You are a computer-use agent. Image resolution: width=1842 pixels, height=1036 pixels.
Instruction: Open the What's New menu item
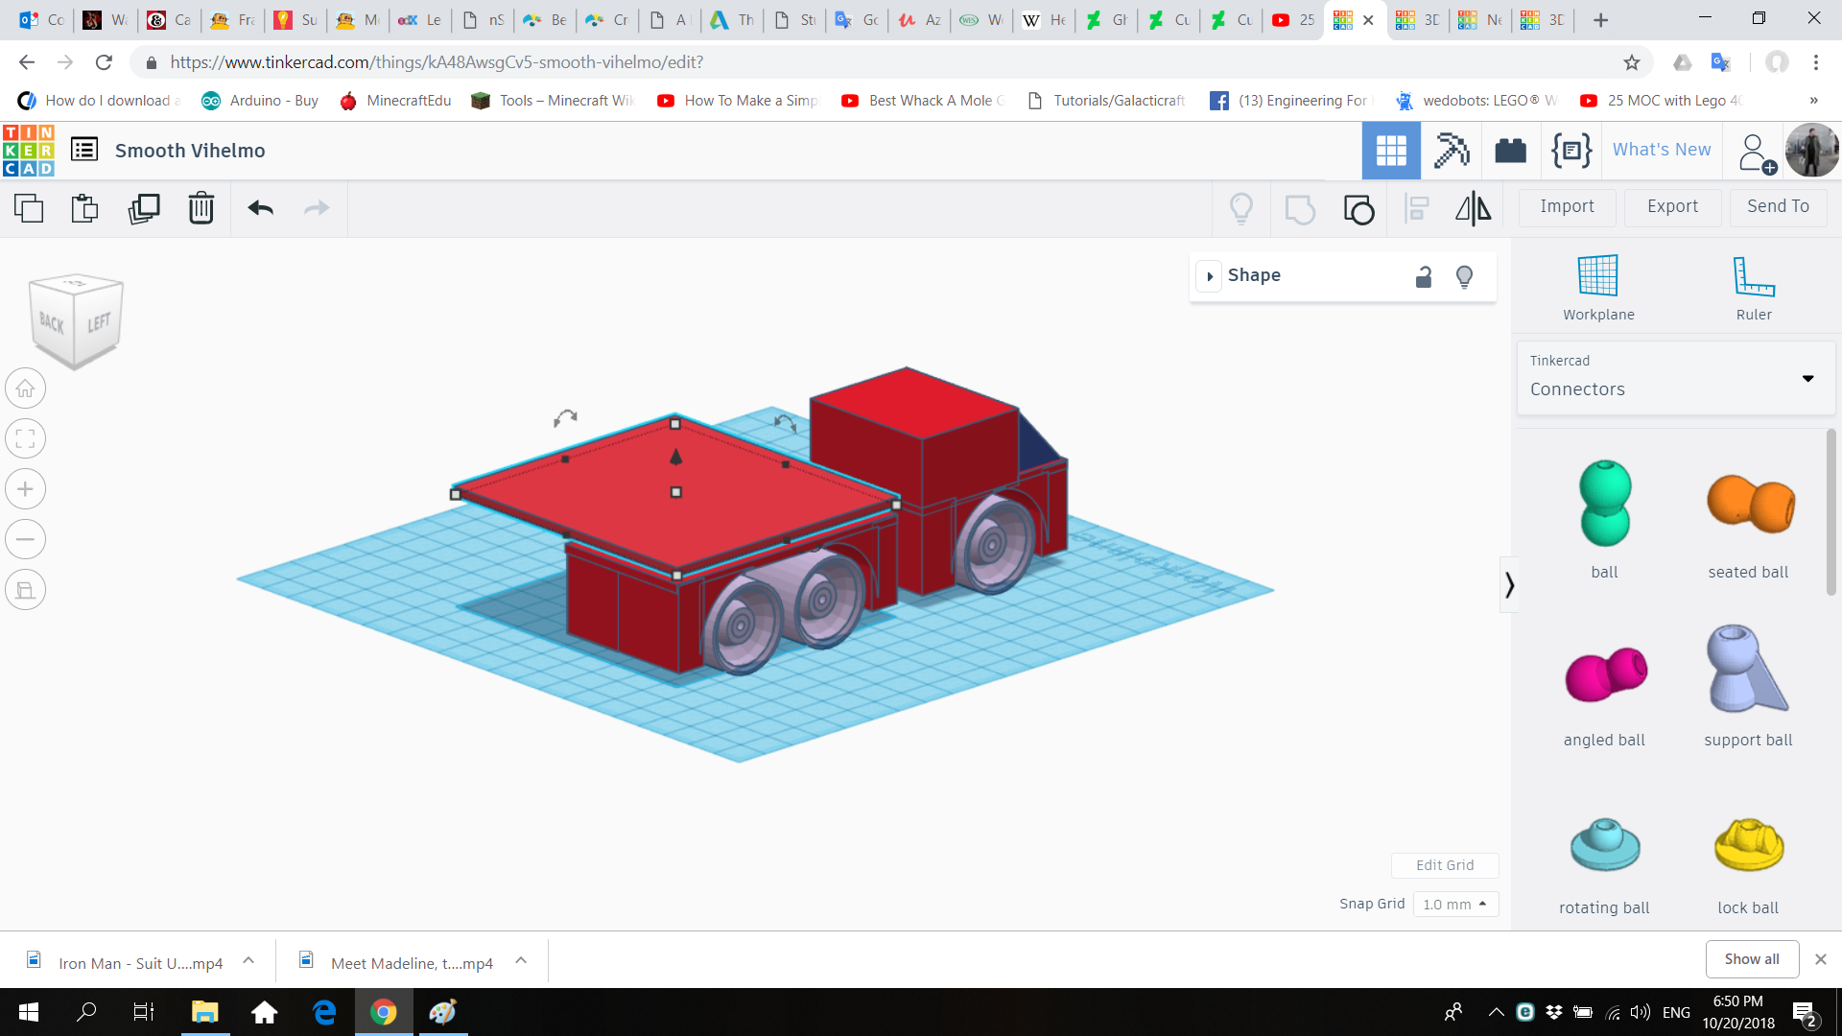tap(1661, 150)
